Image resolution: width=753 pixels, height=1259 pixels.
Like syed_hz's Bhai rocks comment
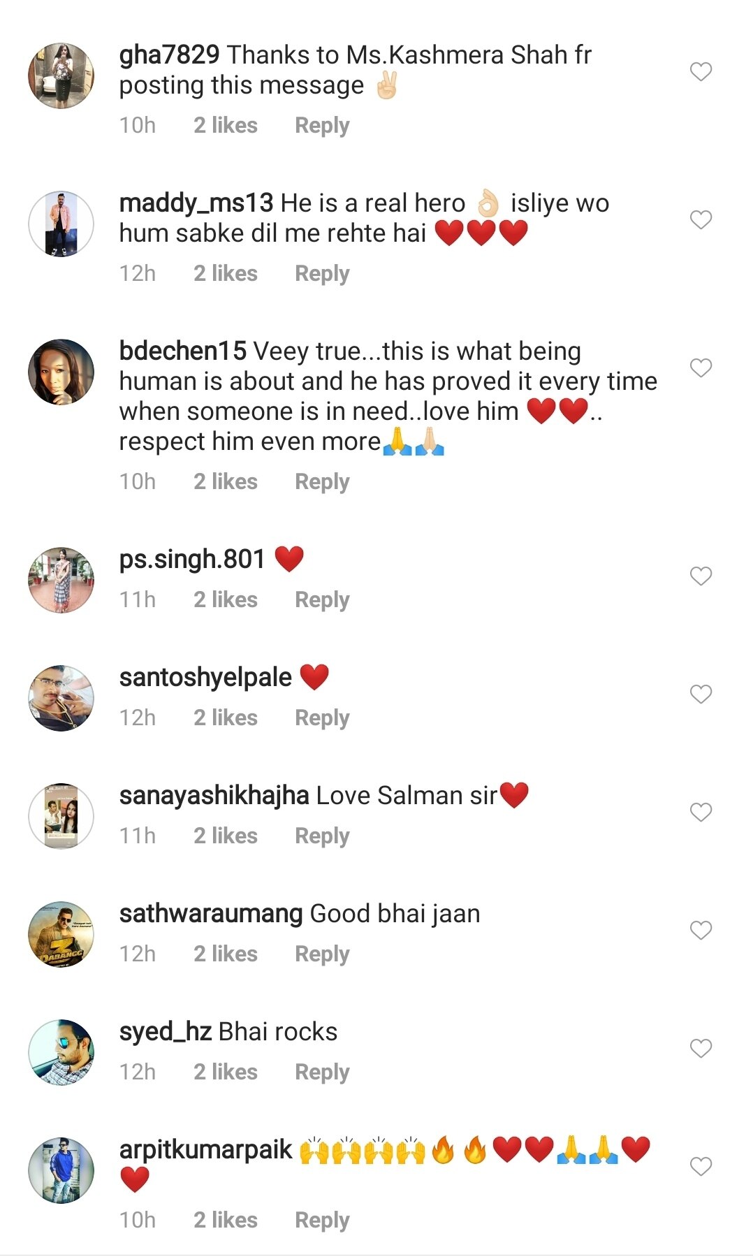pos(701,1048)
